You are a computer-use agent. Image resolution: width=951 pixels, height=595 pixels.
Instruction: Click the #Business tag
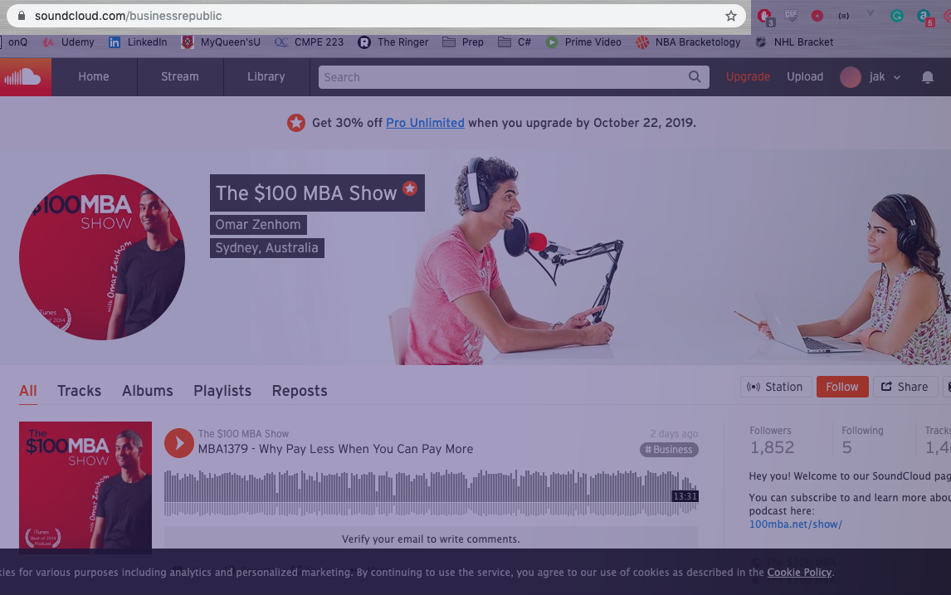(669, 450)
